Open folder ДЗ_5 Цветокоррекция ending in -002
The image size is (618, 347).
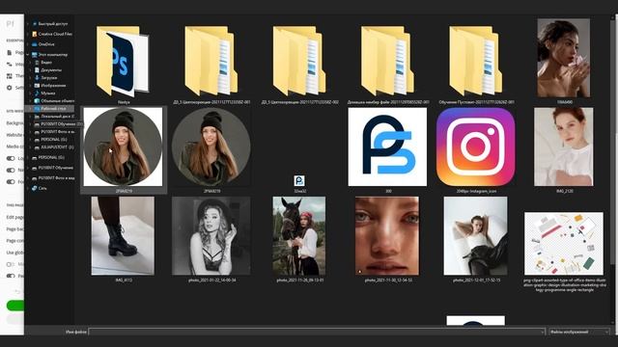click(x=299, y=61)
